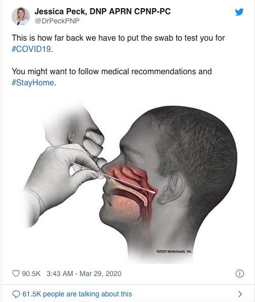
Task: Click the You might want to follow sentence
Action: (x=112, y=77)
